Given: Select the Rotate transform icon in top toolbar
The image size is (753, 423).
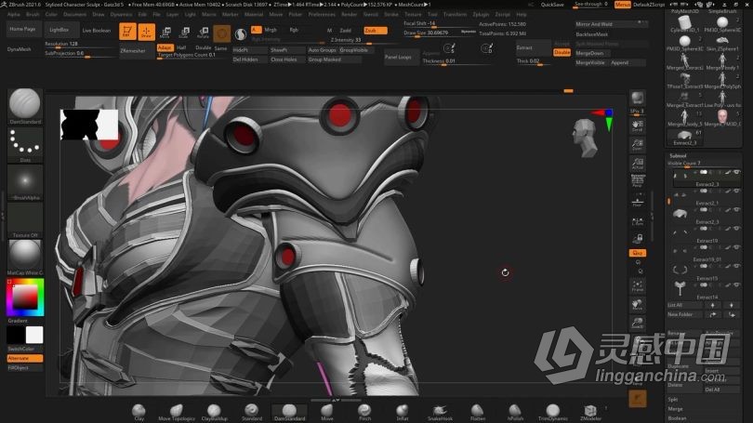Looking at the screenshot, I should tap(204, 33).
